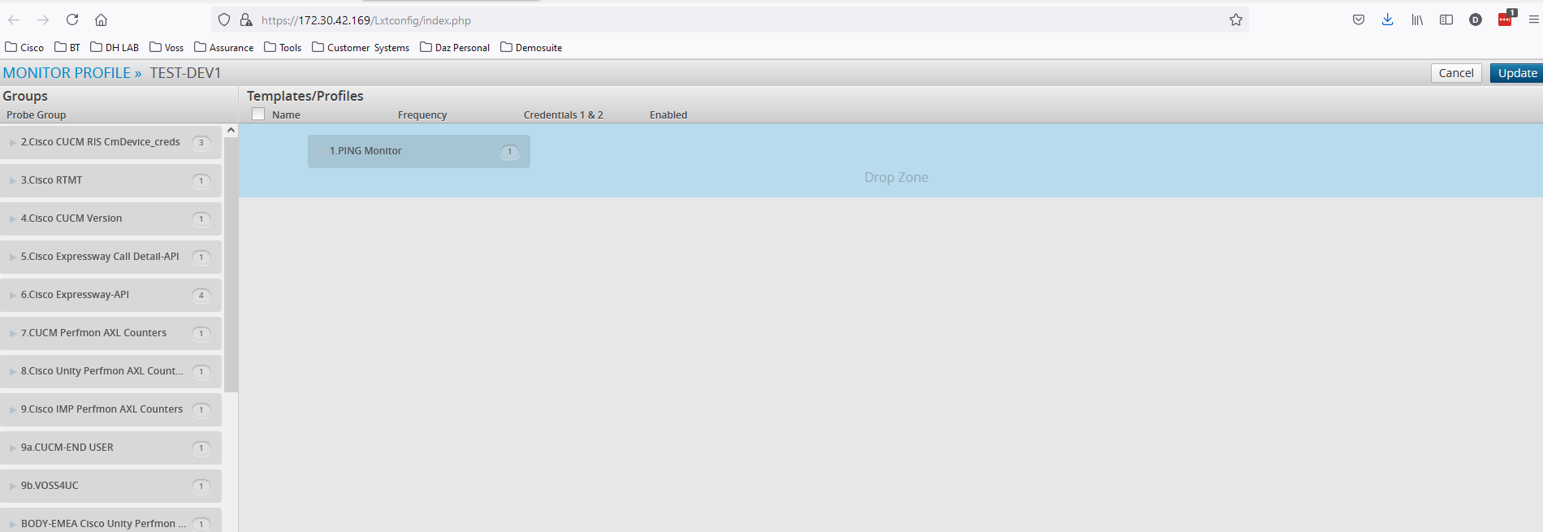Bookmark page with star icon

(1235, 19)
